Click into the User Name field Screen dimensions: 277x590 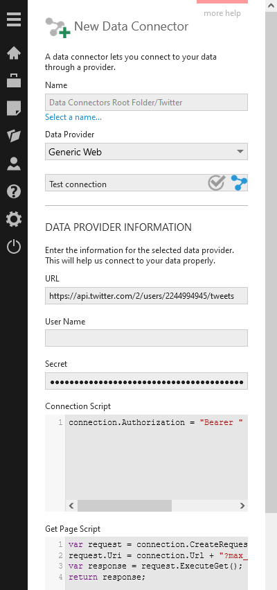point(146,338)
